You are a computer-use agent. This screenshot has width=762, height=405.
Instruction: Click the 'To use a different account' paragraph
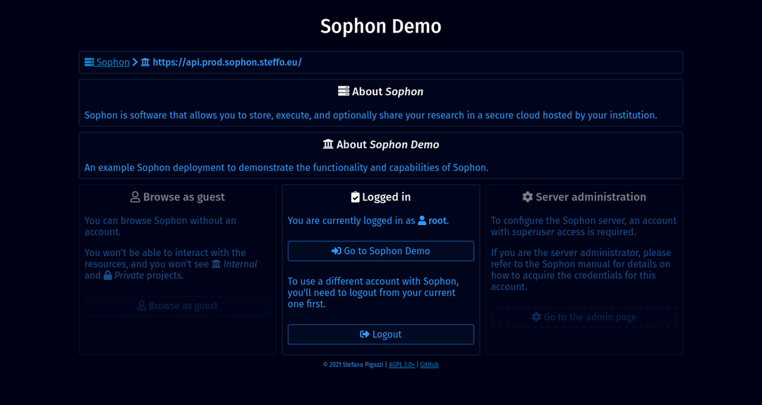pyautogui.click(x=372, y=293)
